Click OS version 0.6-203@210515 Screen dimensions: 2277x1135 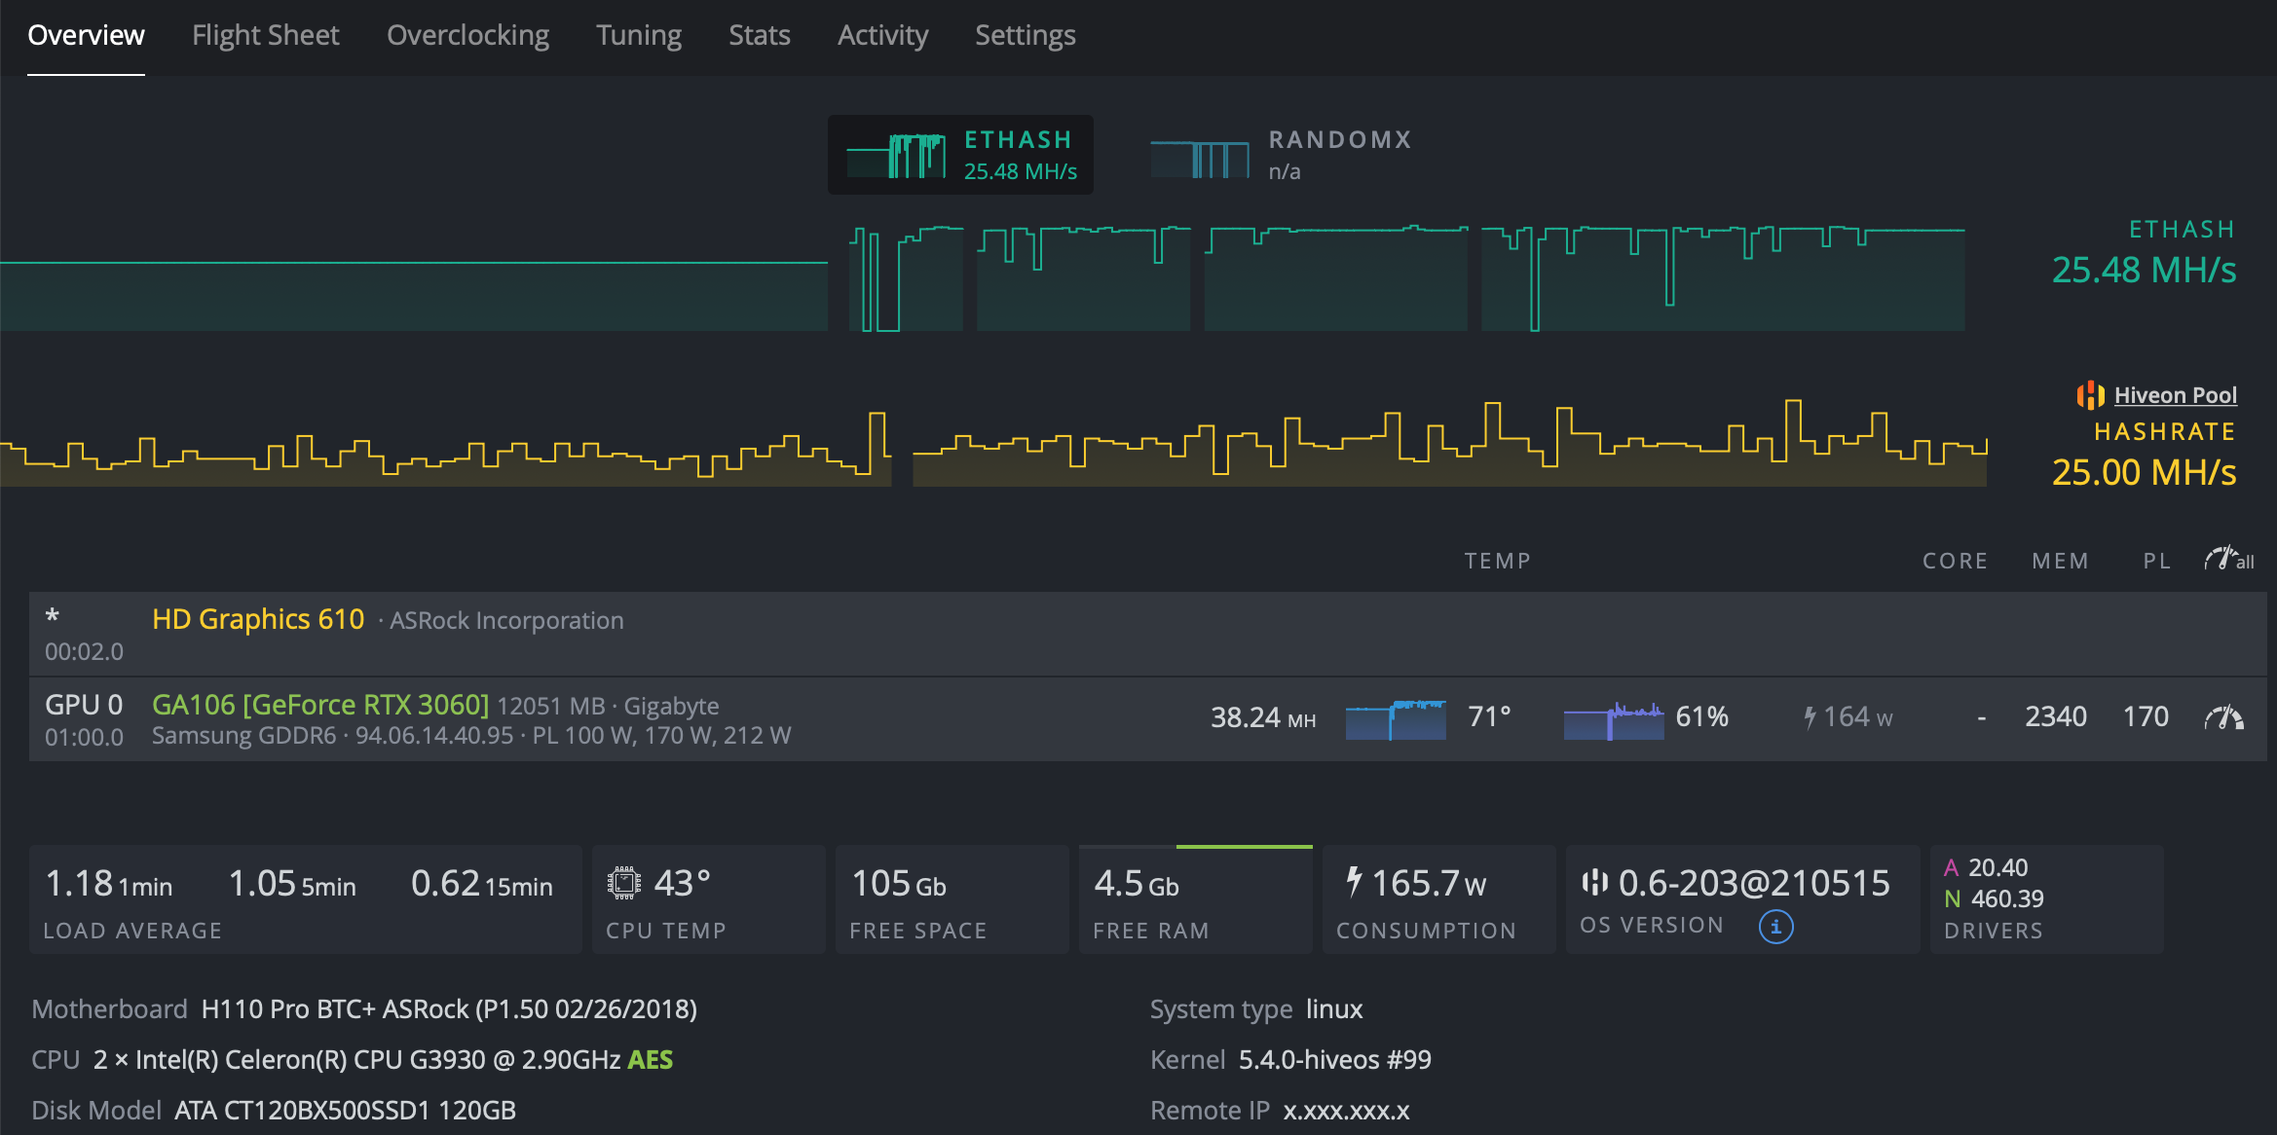[1754, 883]
